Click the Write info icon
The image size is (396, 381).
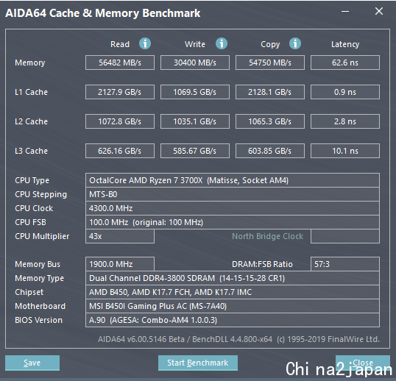tap(222, 43)
